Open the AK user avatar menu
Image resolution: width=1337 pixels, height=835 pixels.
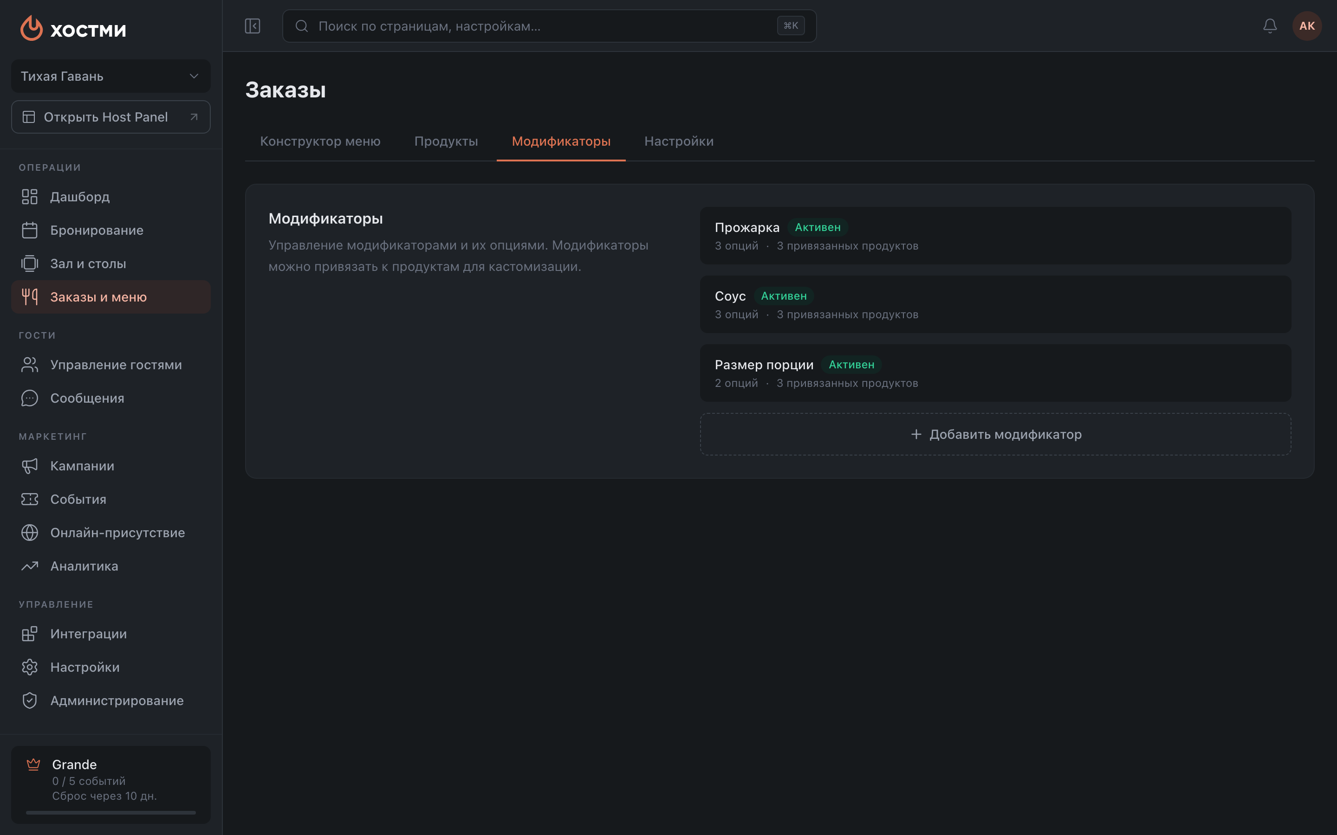[1307, 26]
